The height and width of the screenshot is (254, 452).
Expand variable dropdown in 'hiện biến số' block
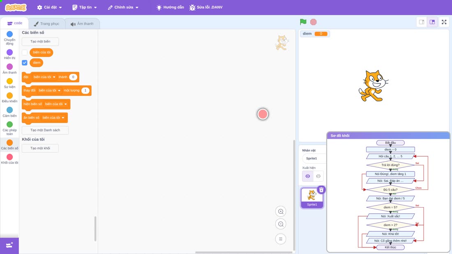click(x=56, y=104)
